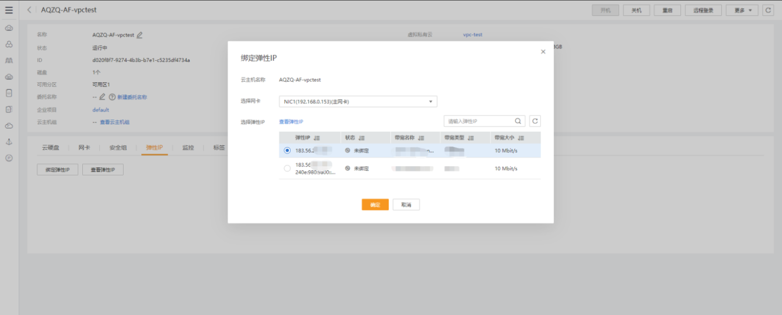The width and height of the screenshot is (782, 315).
Task: Select the first elastic IP radio button
Action: tap(287, 150)
